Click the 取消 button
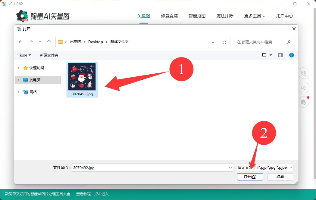 (x=280, y=177)
